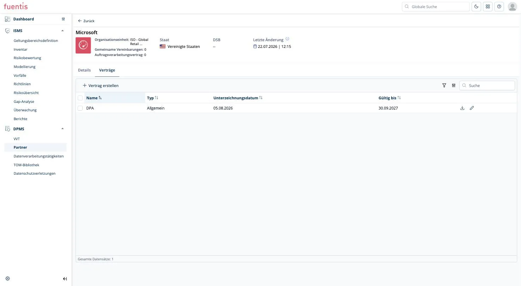Click the ISMS shield icon
This screenshot has height=286, width=521.
[7, 31]
